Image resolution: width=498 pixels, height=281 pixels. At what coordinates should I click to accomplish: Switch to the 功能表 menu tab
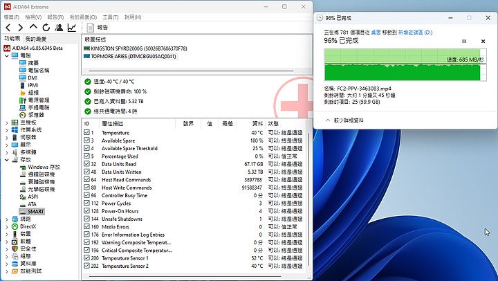pos(12,39)
